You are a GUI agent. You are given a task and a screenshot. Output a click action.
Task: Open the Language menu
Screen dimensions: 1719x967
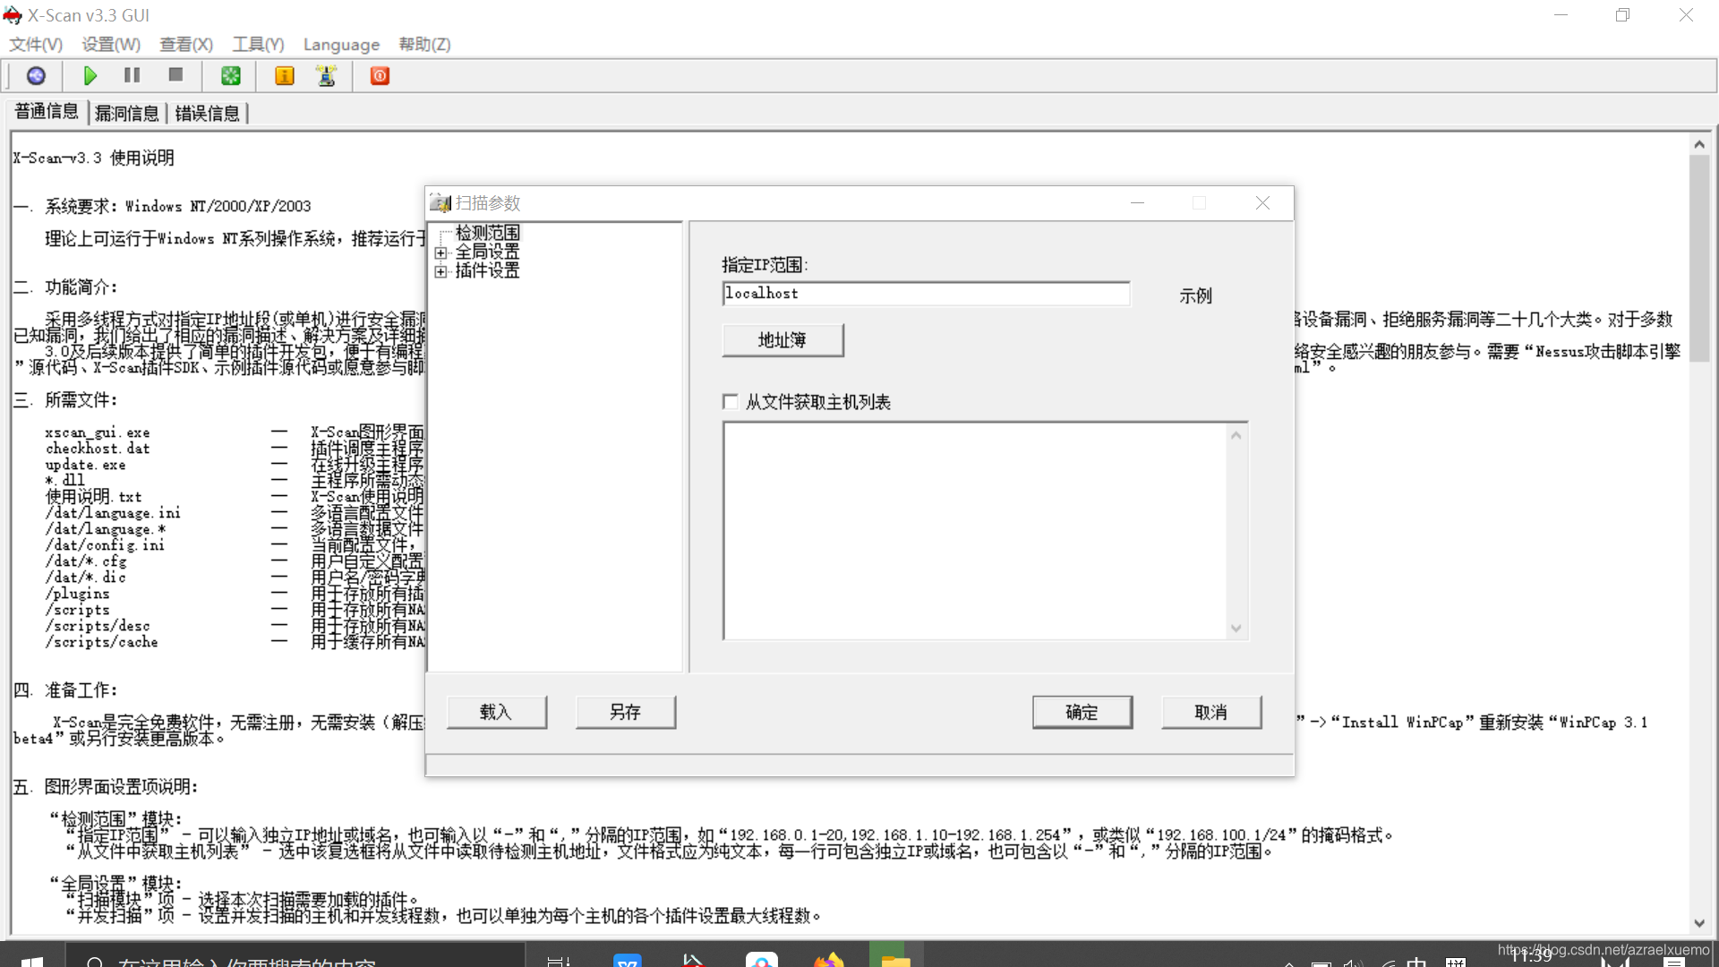tap(341, 45)
